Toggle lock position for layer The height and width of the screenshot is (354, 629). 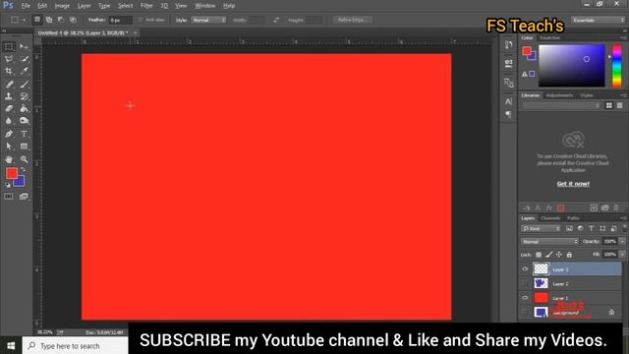click(559, 255)
